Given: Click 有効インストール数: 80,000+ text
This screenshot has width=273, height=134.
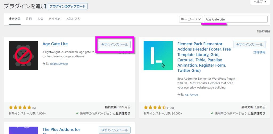Looking at the screenshot, I should [x=163, y=113].
